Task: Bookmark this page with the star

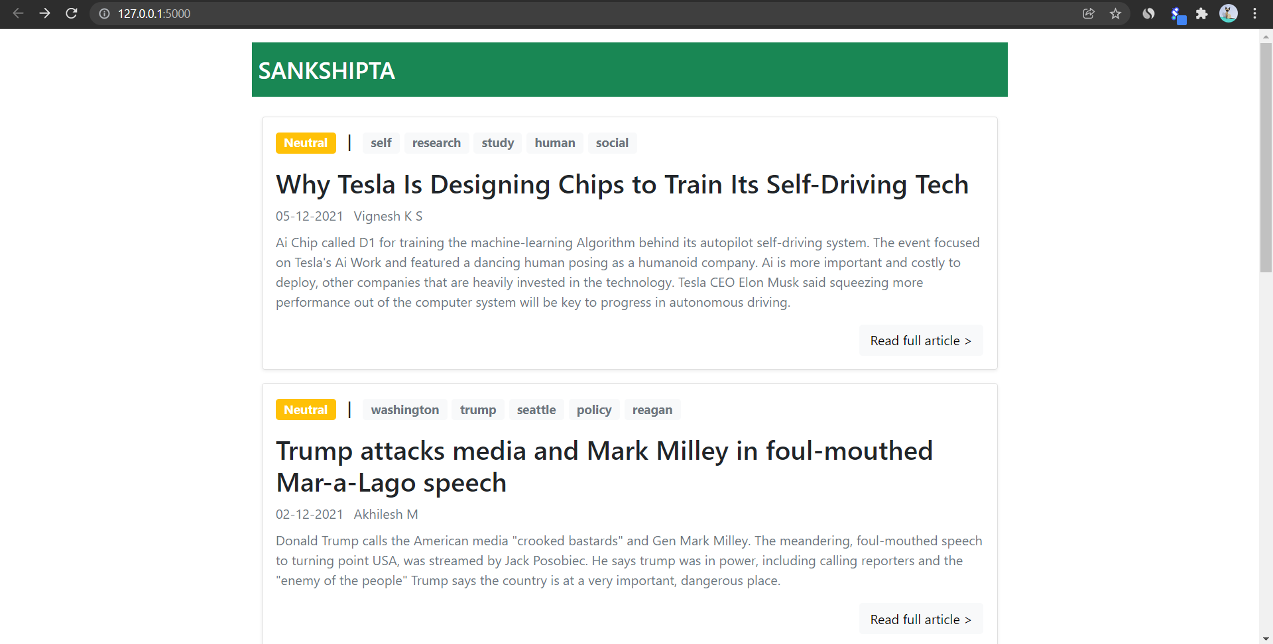Action: pyautogui.click(x=1116, y=13)
